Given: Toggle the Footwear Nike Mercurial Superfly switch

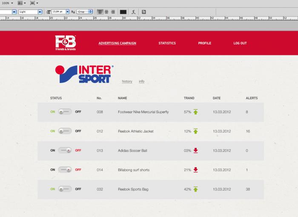Looking at the screenshot, I should tap(65, 112).
